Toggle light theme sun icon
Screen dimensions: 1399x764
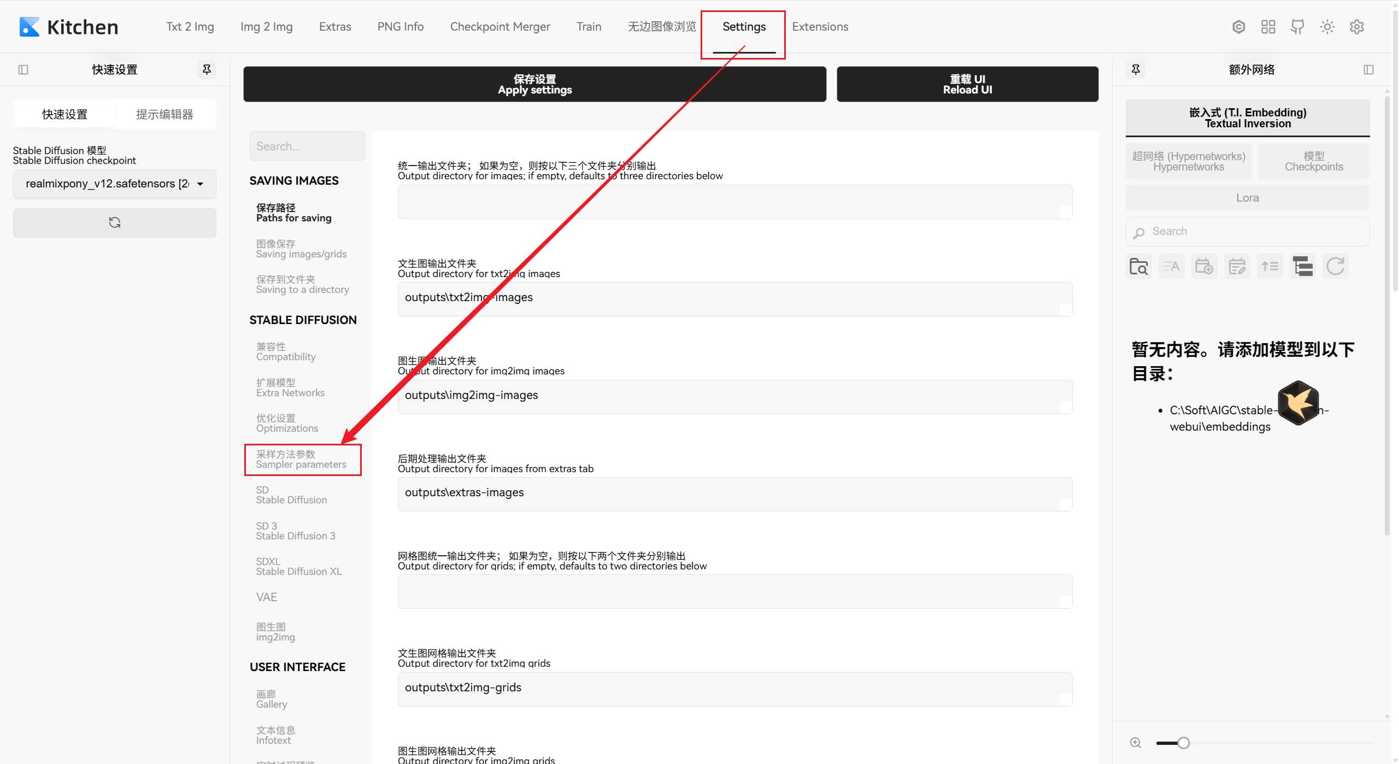tap(1327, 27)
